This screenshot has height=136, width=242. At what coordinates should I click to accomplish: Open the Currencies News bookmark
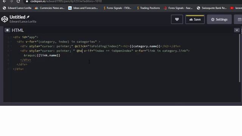click(x=50, y=8)
